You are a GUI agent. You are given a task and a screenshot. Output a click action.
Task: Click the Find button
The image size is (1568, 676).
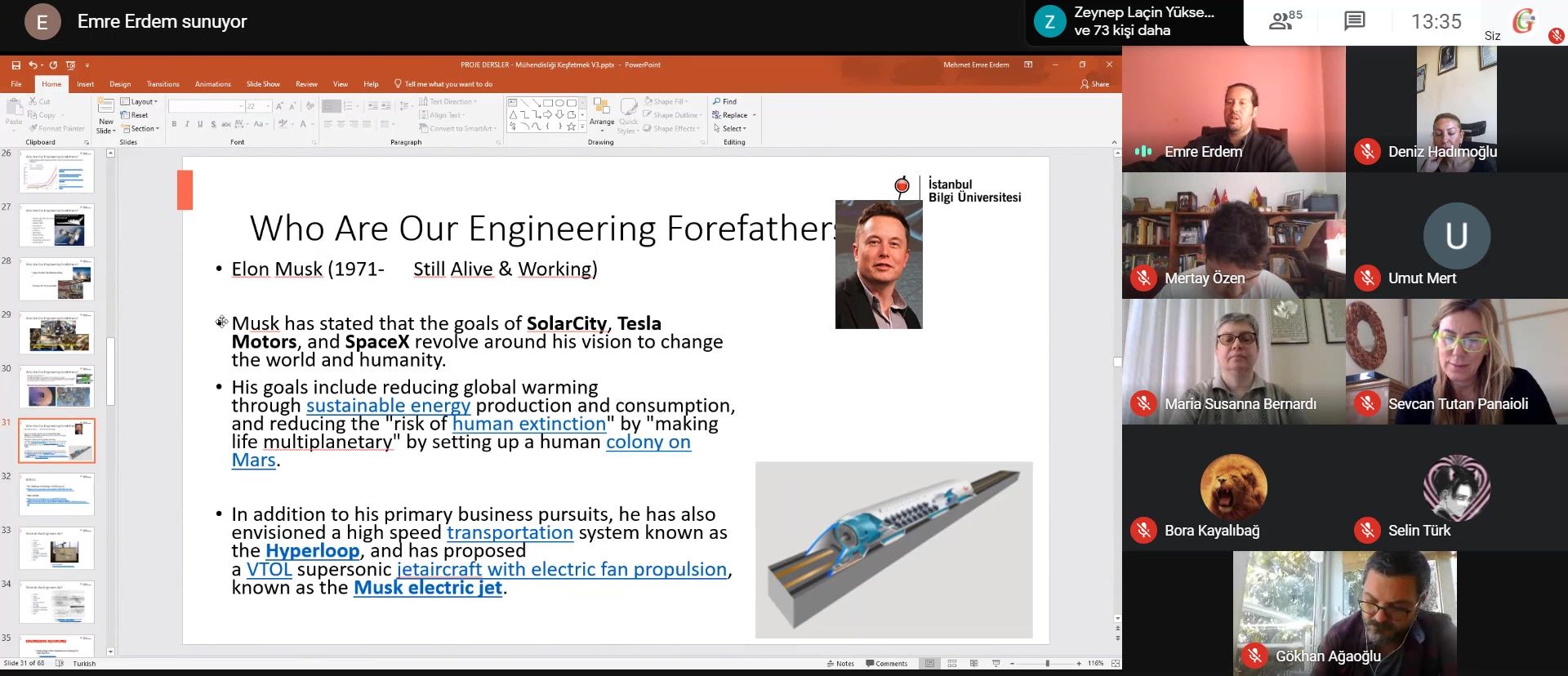point(725,102)
